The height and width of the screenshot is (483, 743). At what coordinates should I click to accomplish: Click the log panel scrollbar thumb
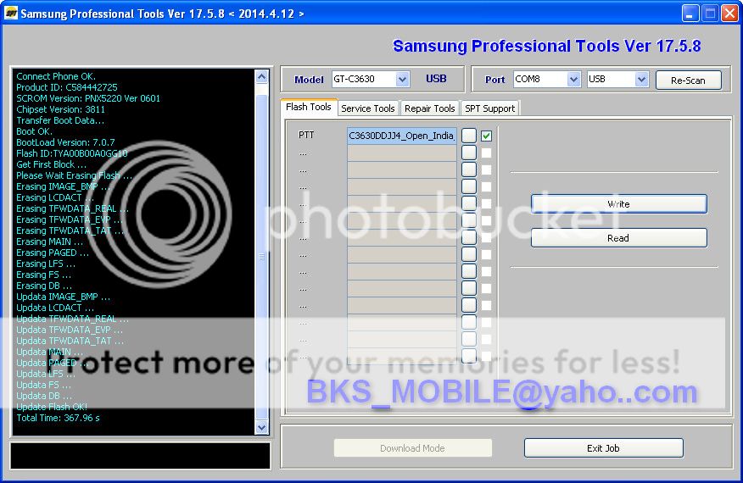(x=261, y=257)
